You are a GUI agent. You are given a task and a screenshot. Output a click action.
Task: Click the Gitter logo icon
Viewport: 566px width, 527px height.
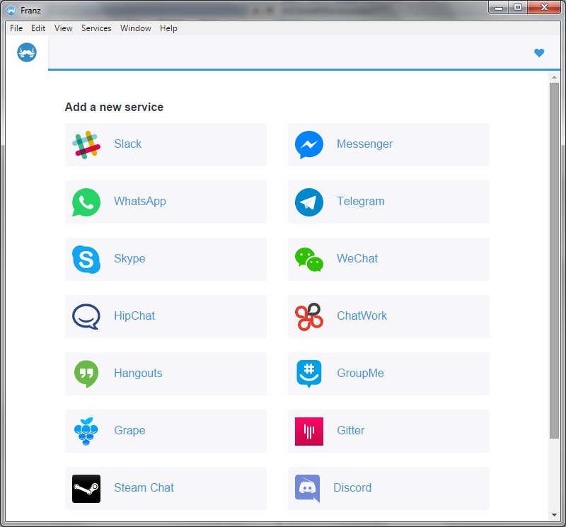pos(309,432)
